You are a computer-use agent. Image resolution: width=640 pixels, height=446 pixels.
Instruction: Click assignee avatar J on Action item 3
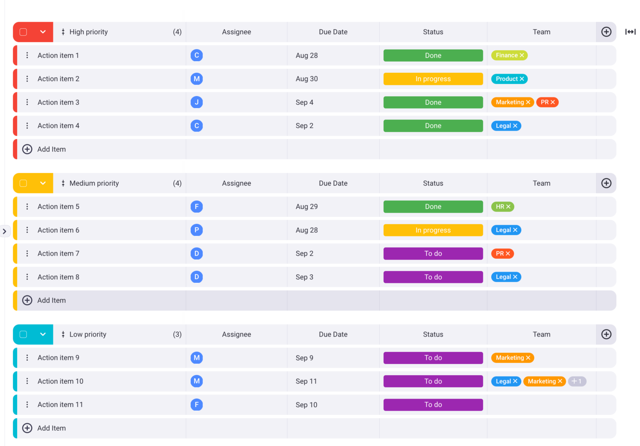(x=197, y=102)
